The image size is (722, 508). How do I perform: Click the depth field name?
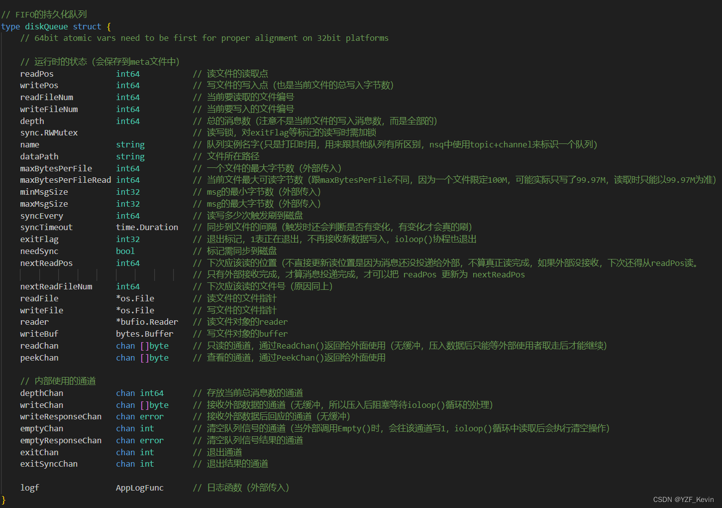[31, 121]
